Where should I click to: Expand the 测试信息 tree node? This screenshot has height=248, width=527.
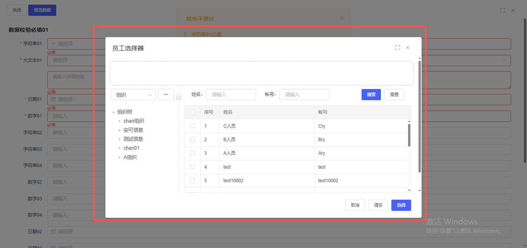point(120,139)
